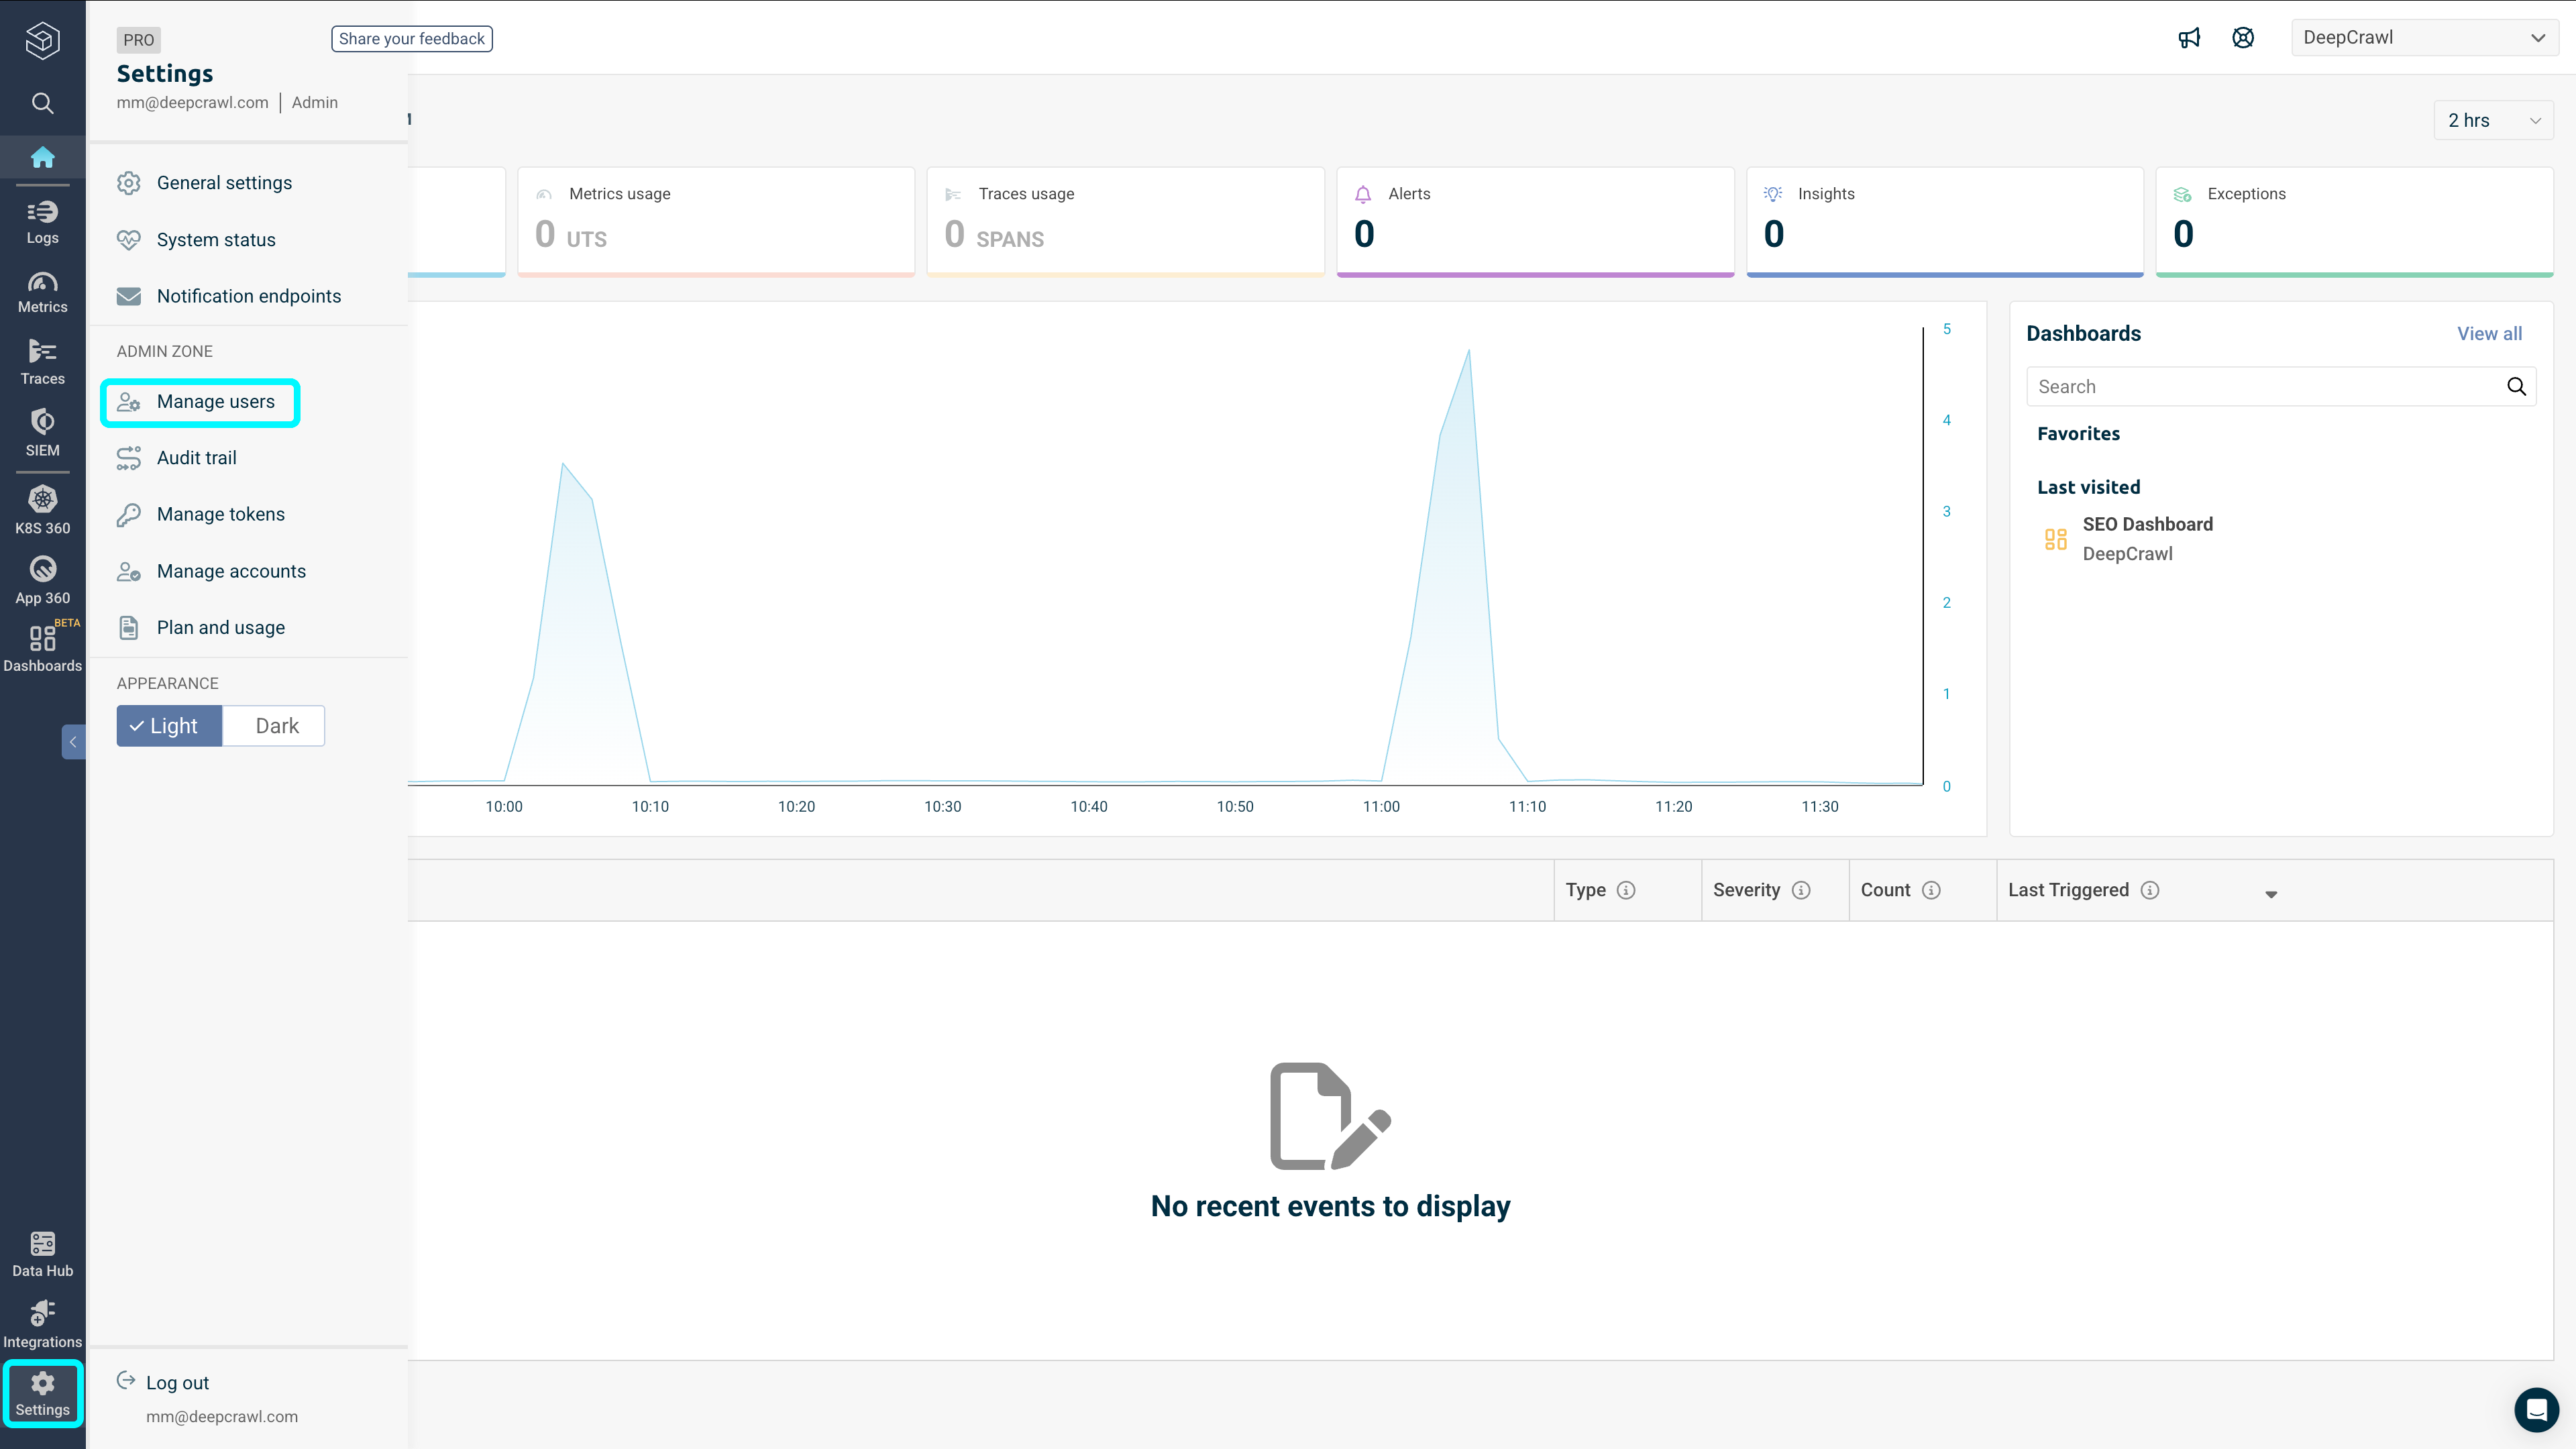Open Audit trail settings
Screen dimensions: 2576x1449
(196, 457)
